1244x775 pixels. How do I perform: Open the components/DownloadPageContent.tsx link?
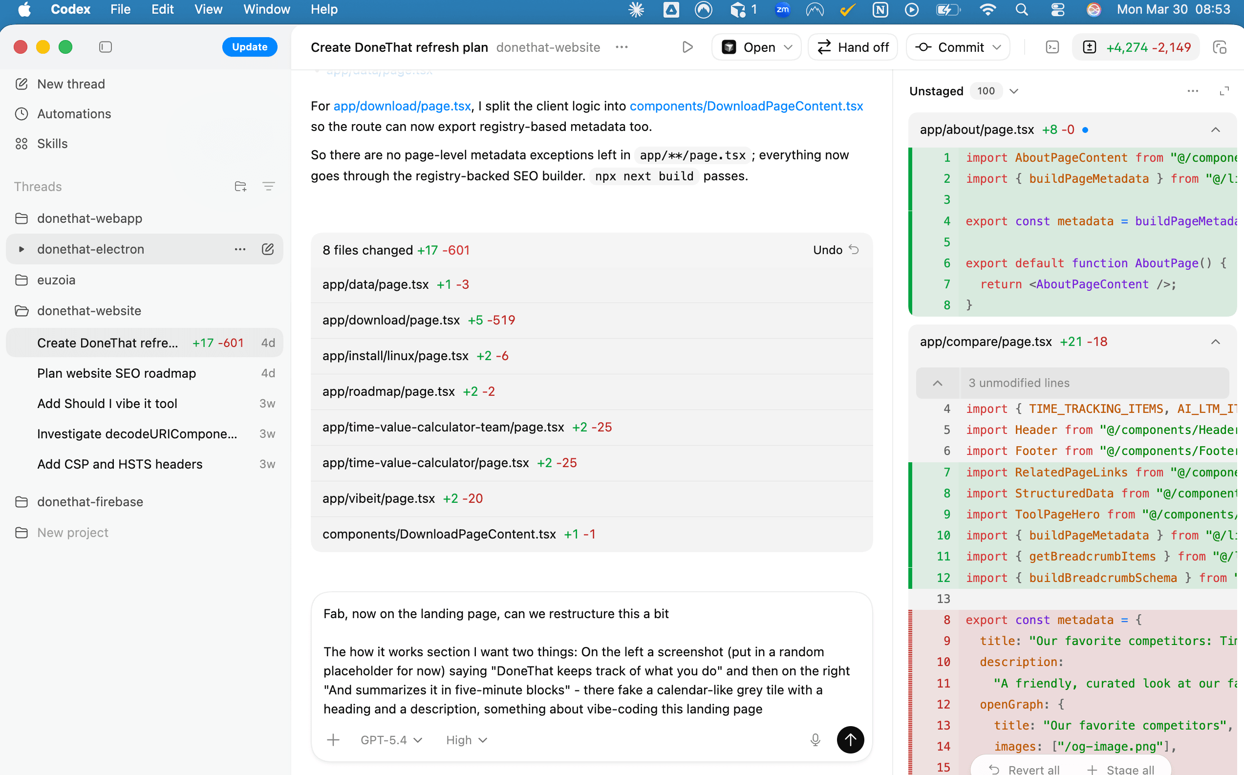click(x=746, y=106)
